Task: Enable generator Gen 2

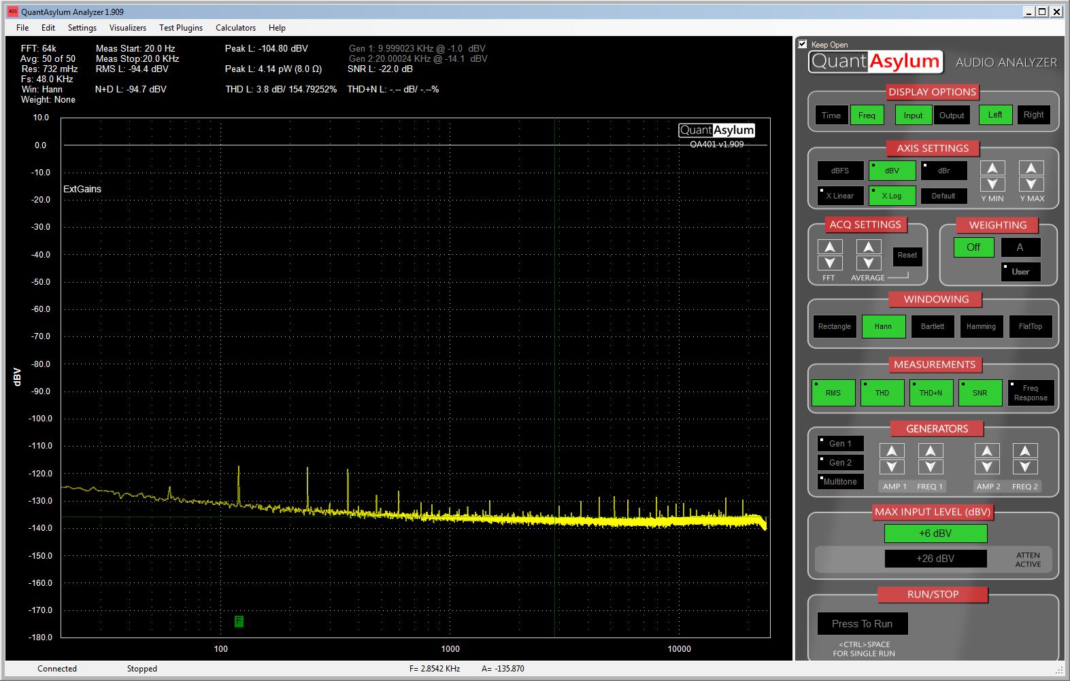Action: pyautogui.click(x=840, y=463)
